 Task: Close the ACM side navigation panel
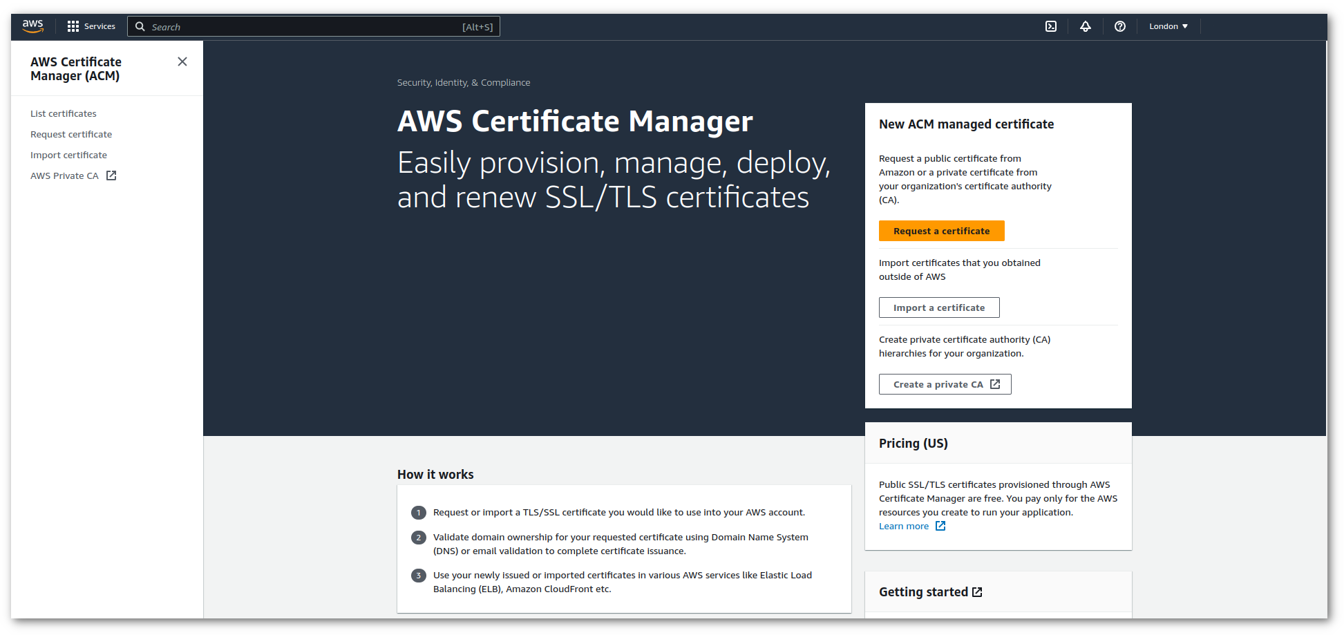[182, 61]
